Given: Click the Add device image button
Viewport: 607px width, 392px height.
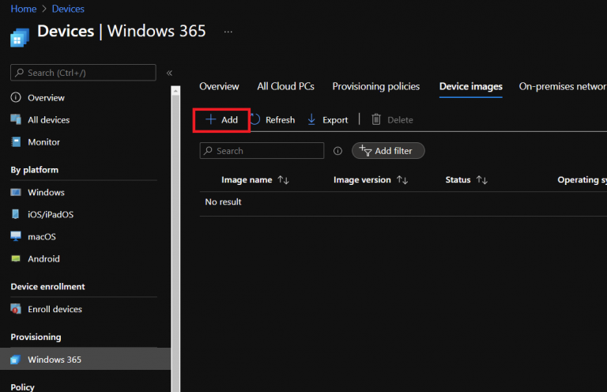Looking at the screenshot, I should [221, 120].
